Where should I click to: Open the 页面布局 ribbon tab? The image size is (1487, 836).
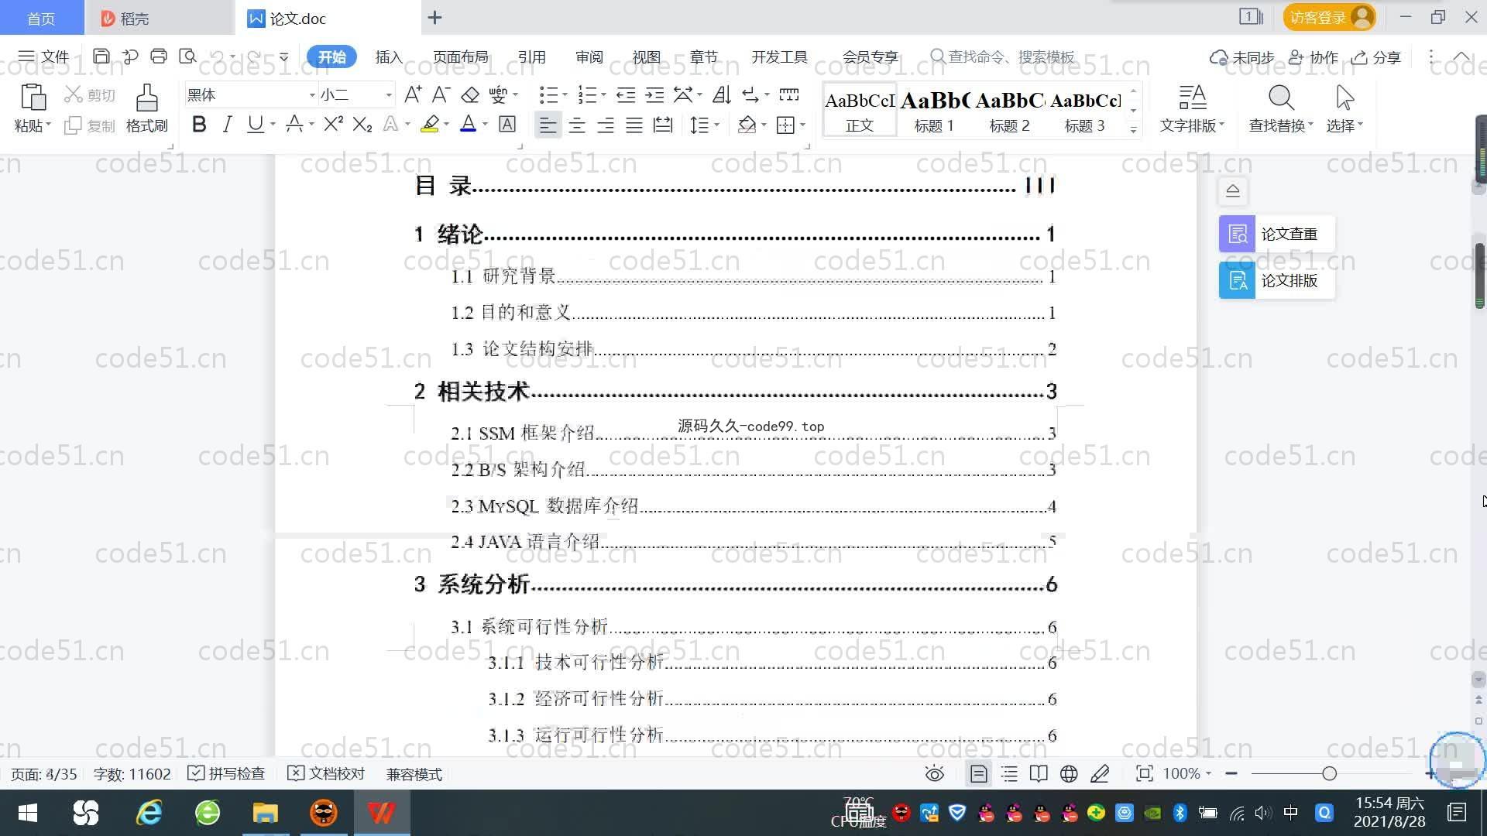461,57
